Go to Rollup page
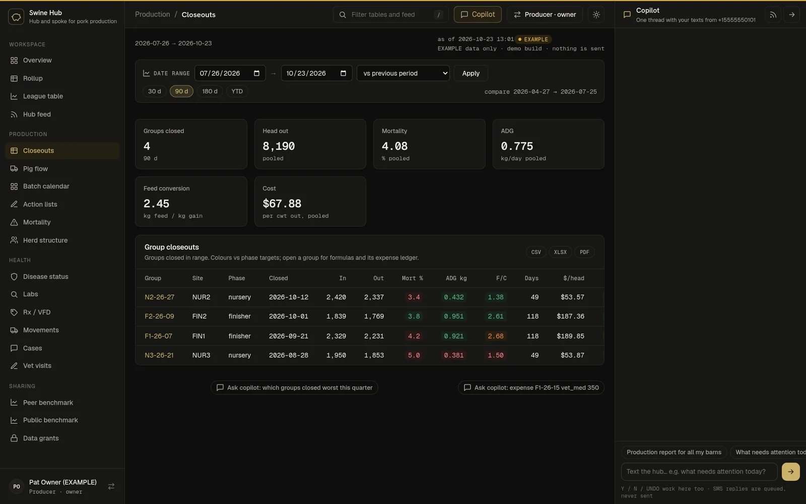 (x=62, y=79)
